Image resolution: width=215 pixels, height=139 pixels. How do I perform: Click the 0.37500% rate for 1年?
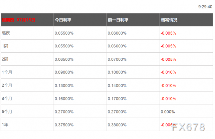point(64,125)
